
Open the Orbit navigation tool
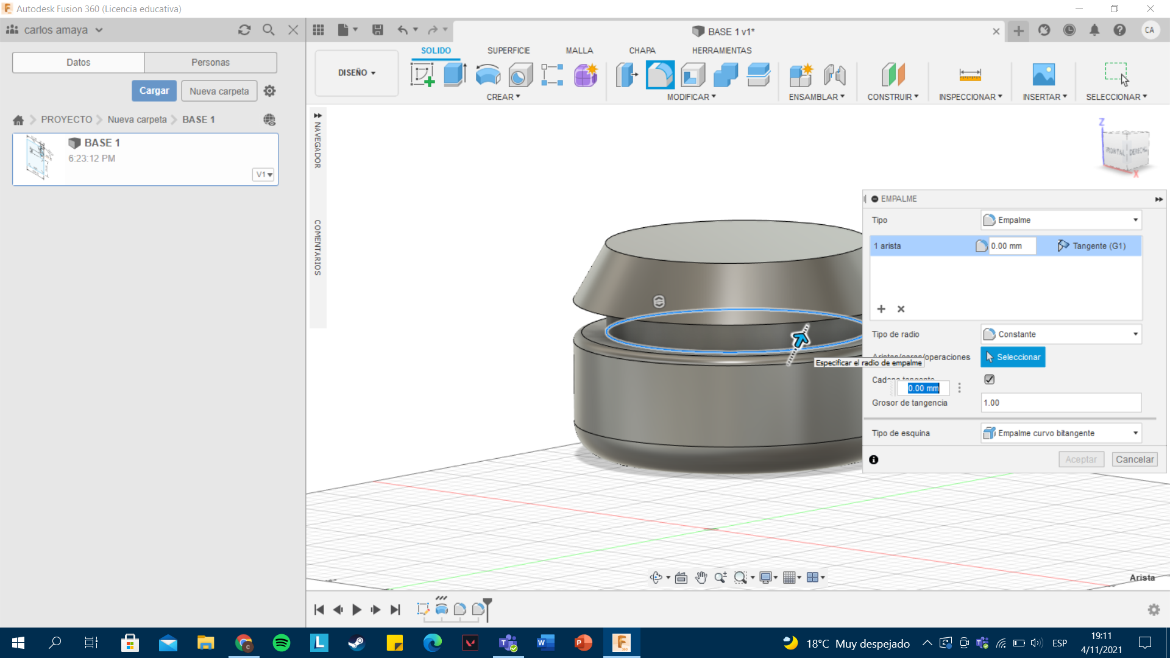656,578
